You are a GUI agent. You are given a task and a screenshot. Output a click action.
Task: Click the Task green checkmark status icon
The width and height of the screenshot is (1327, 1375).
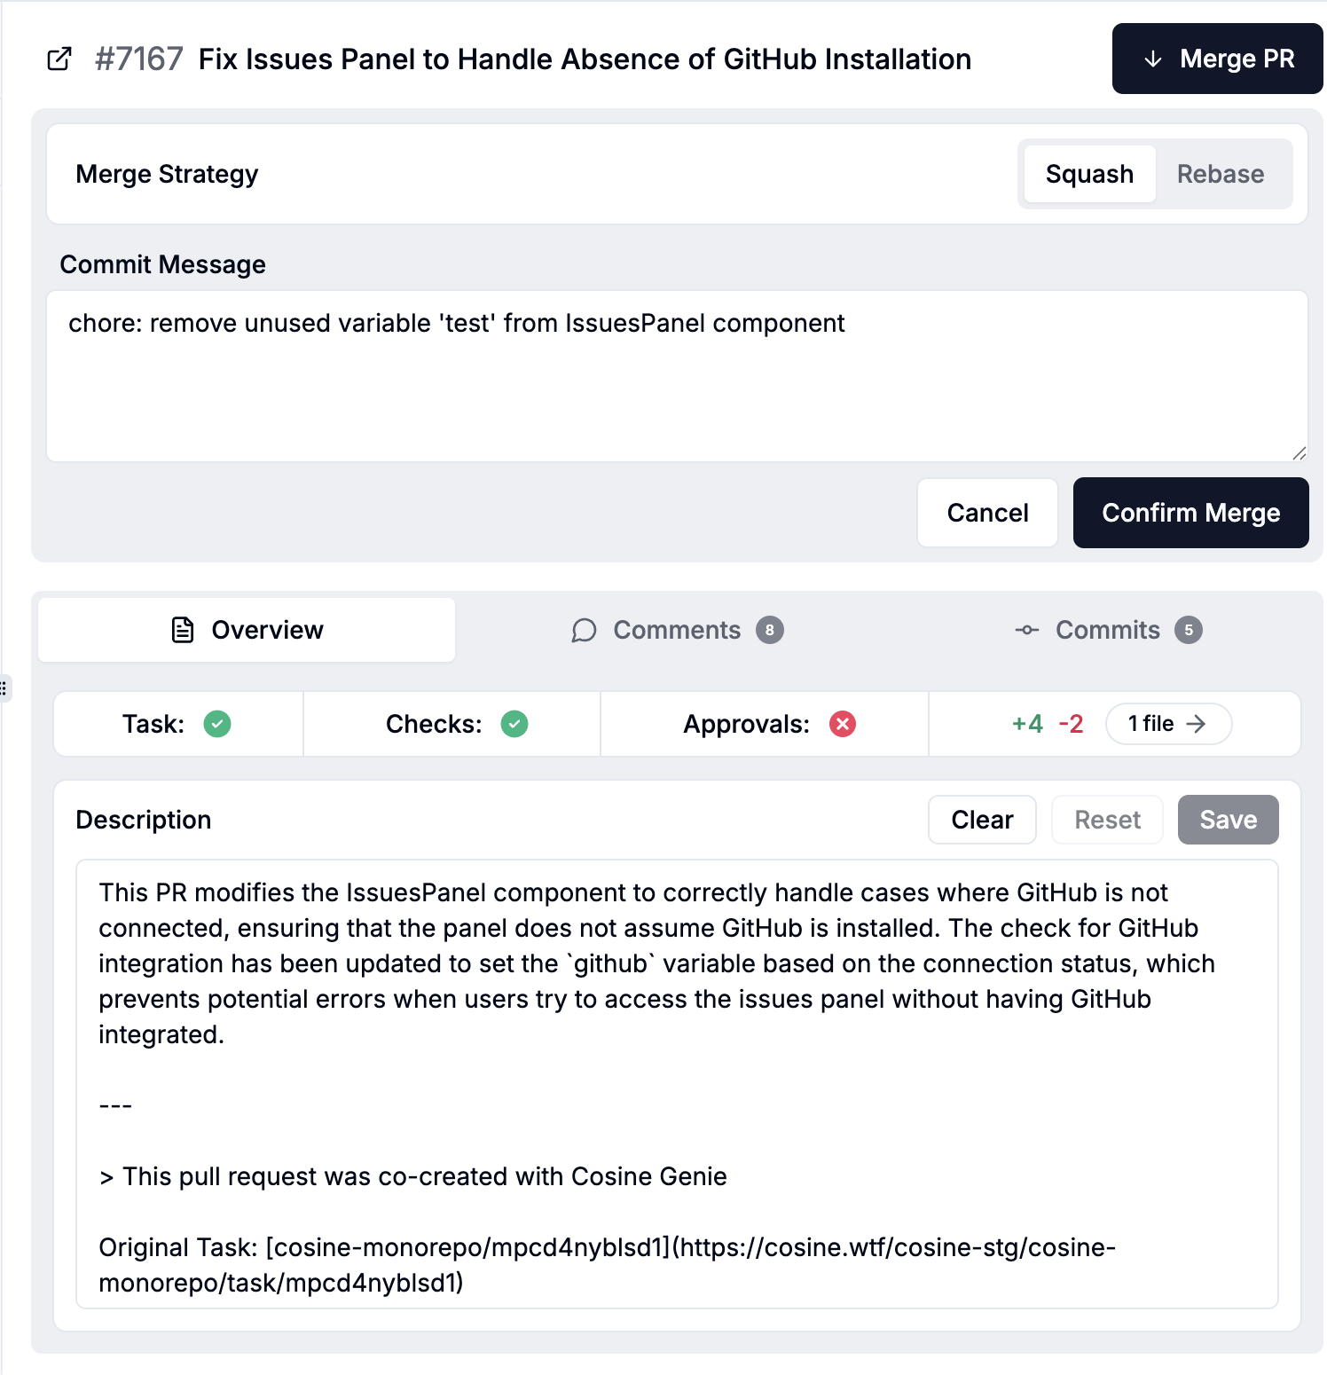(217, 724)
